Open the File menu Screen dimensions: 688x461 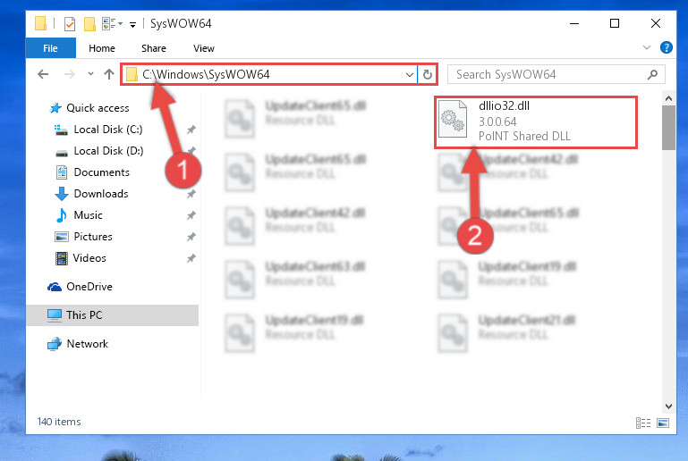[x=50, y=48]
